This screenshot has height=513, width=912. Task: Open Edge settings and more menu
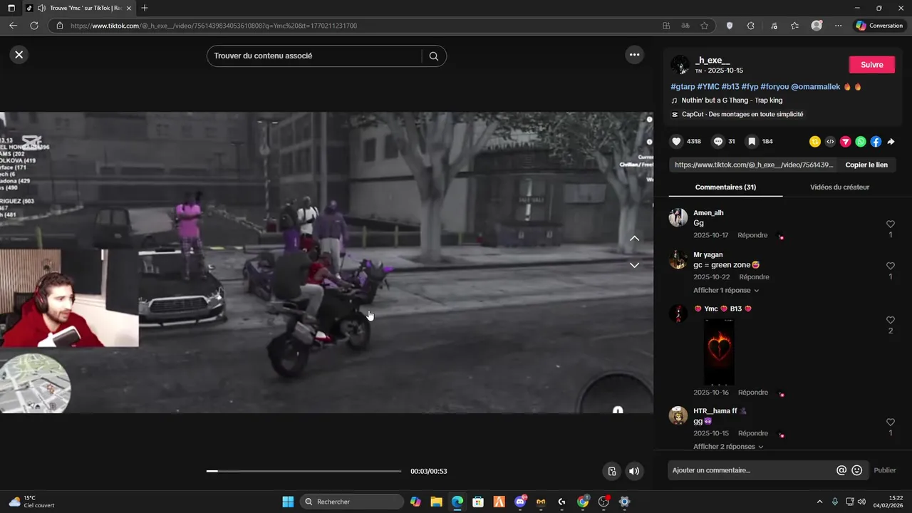838,26
